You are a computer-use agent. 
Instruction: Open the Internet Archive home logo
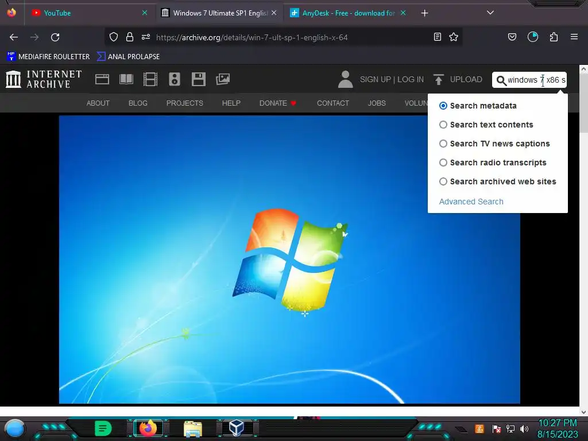tap(44, 79)
